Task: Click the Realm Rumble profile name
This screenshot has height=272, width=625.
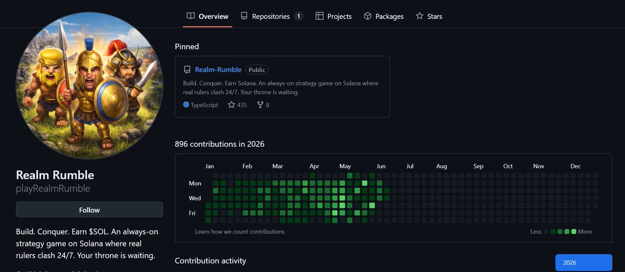Action: (55, 175)
